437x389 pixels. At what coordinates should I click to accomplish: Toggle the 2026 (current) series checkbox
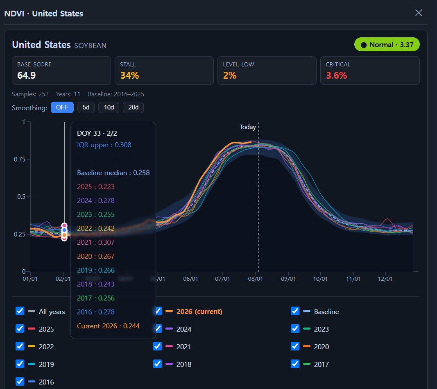[x=158, y=311]
